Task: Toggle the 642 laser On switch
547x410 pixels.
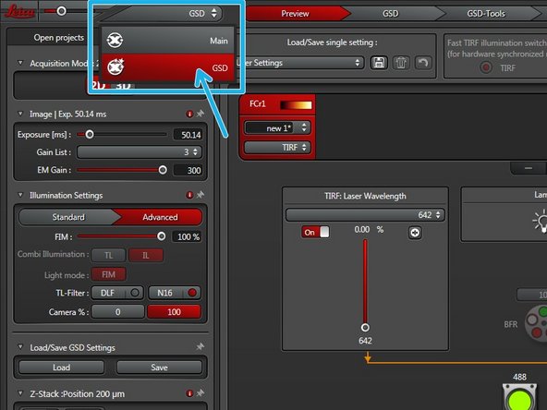Action: point(316,232)
